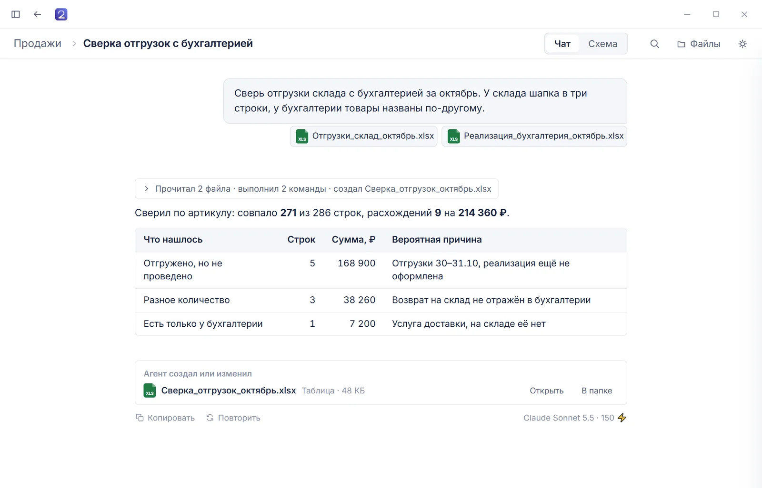Screen dimensions: 762x488
Task: Toggle the sidebar panel icon
Action: click(x=16, y=14)
